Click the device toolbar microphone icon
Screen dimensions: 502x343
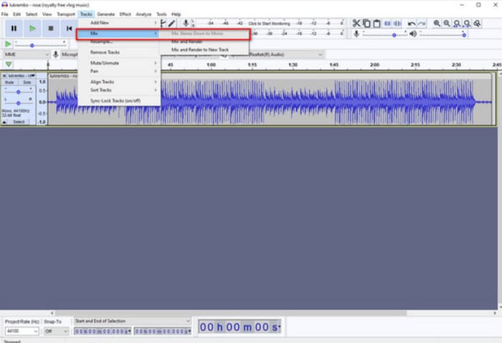pyautogui.click(x=56, y=54)
